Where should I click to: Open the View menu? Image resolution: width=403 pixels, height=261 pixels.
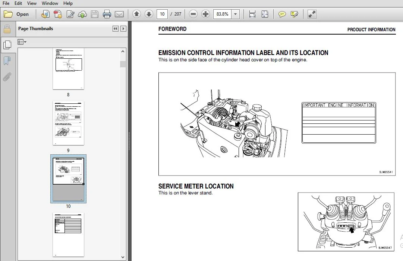32,3
